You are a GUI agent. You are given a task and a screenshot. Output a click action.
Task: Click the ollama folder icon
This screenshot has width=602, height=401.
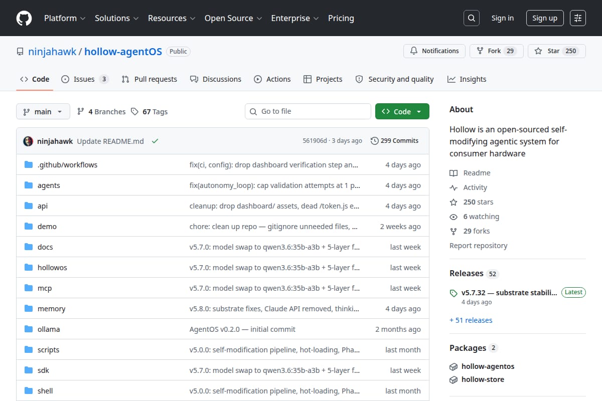[x=29, y=329]
